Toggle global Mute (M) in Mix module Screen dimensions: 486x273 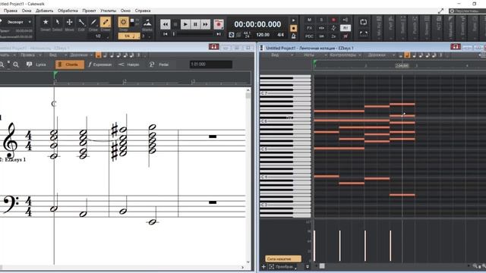309,20
